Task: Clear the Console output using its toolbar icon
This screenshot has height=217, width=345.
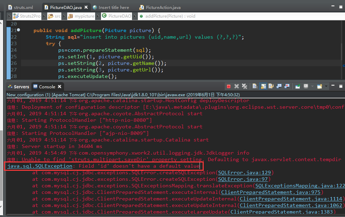Action: pos(255,86)
